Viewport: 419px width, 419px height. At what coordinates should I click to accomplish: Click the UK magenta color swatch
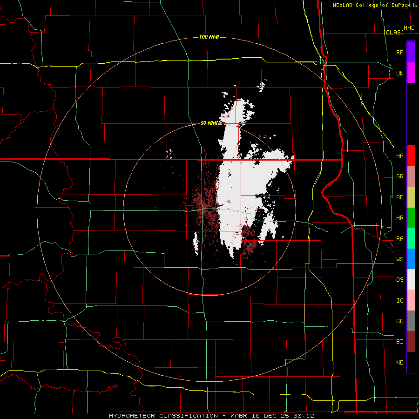[411, 73]
